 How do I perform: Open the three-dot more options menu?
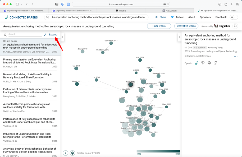coord(235,56)
